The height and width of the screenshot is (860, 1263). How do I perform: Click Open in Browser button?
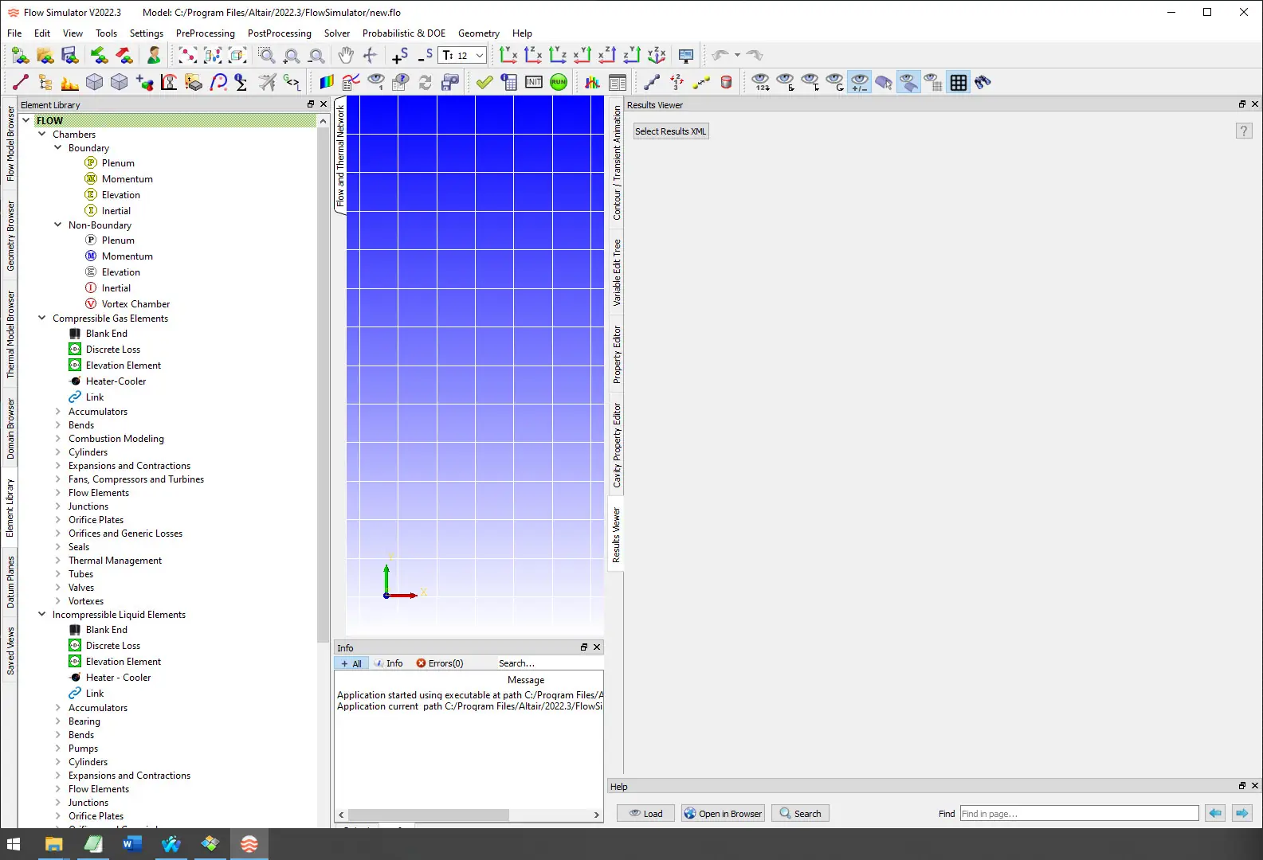[723, 813]
